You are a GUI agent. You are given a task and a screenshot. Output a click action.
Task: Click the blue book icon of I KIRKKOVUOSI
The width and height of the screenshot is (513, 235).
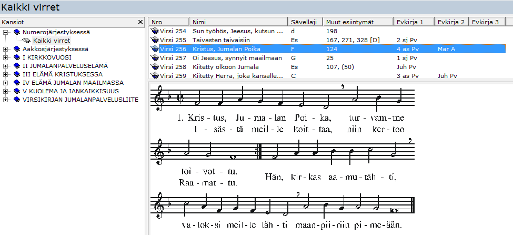[17, 57]
